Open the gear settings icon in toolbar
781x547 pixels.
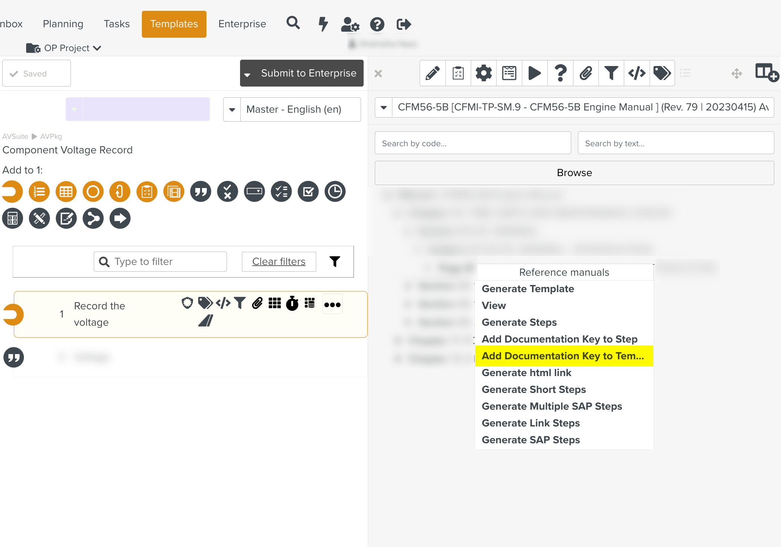point(483,73)
